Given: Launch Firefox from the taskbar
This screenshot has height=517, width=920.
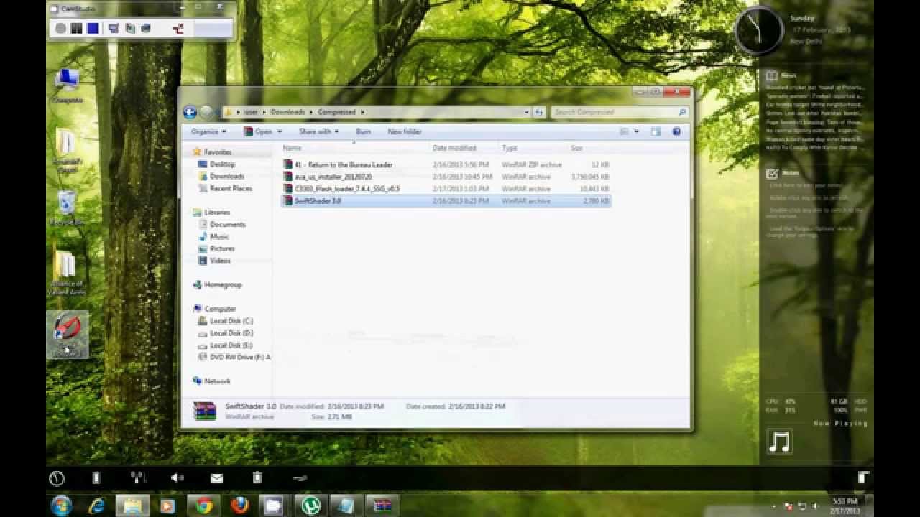Looking at the screenshot, I should click(239, 506).
